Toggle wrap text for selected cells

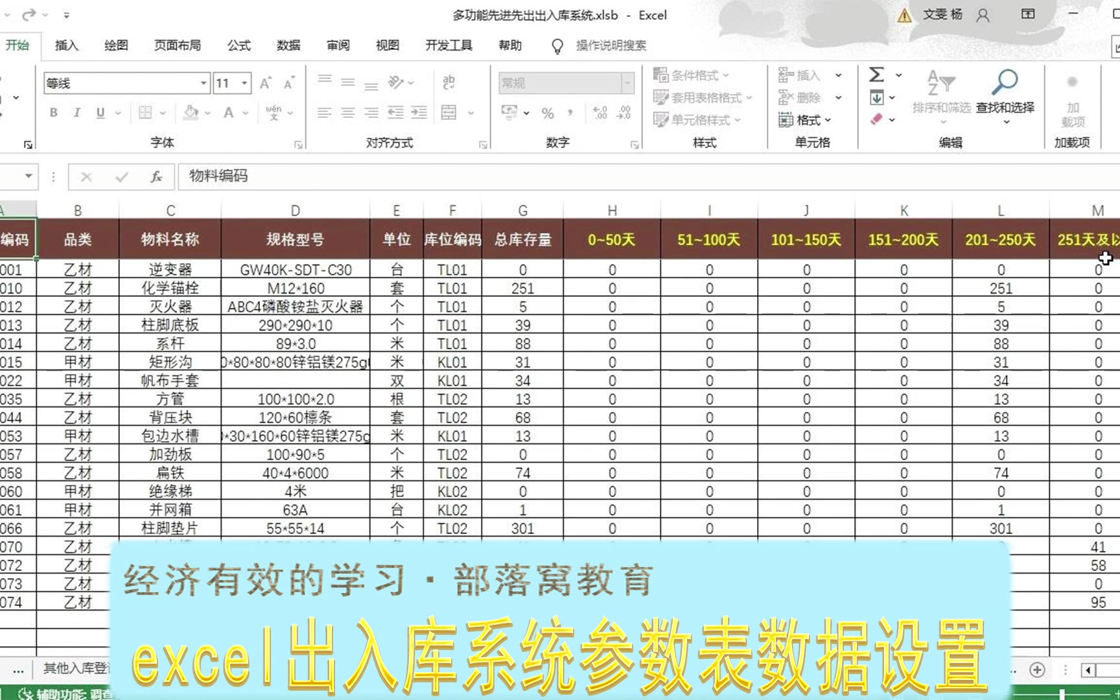449,82
